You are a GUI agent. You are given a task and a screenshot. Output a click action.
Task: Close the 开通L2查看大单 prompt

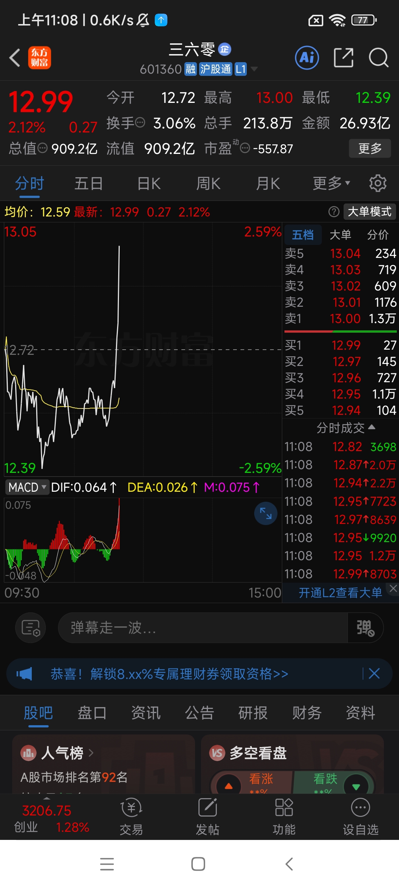coord(393,588)
